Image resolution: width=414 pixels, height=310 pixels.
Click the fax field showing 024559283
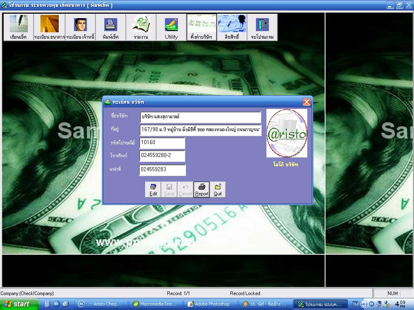[x=162, y=170]
